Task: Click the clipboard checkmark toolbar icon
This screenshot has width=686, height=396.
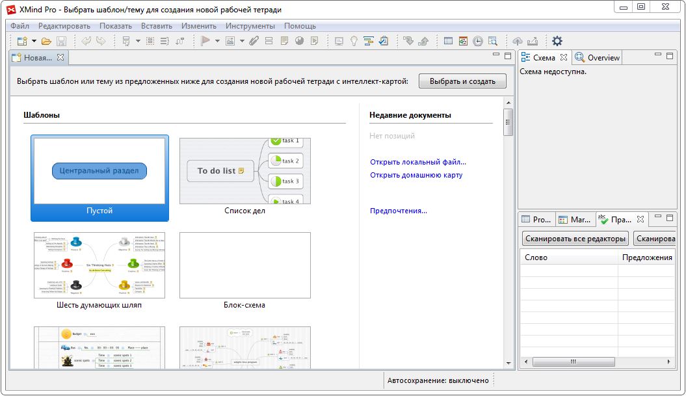Action: click(383, 41)
